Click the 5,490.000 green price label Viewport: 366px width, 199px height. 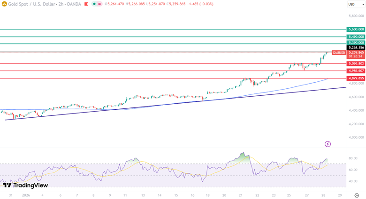[x=356, y=36]
